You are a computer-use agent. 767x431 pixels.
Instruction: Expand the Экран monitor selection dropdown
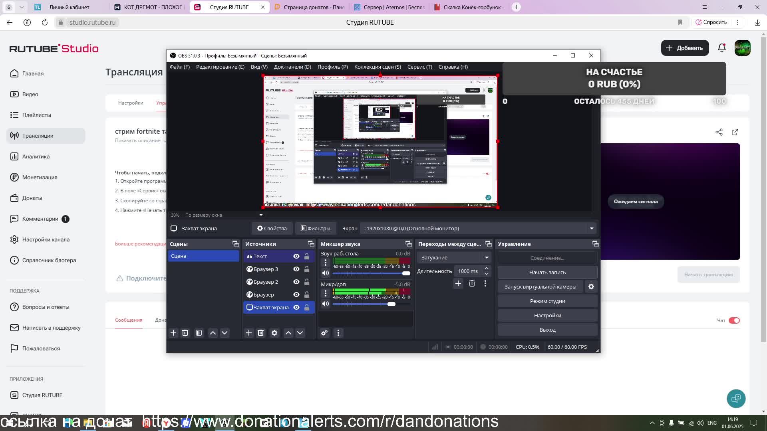pos(592,228)
